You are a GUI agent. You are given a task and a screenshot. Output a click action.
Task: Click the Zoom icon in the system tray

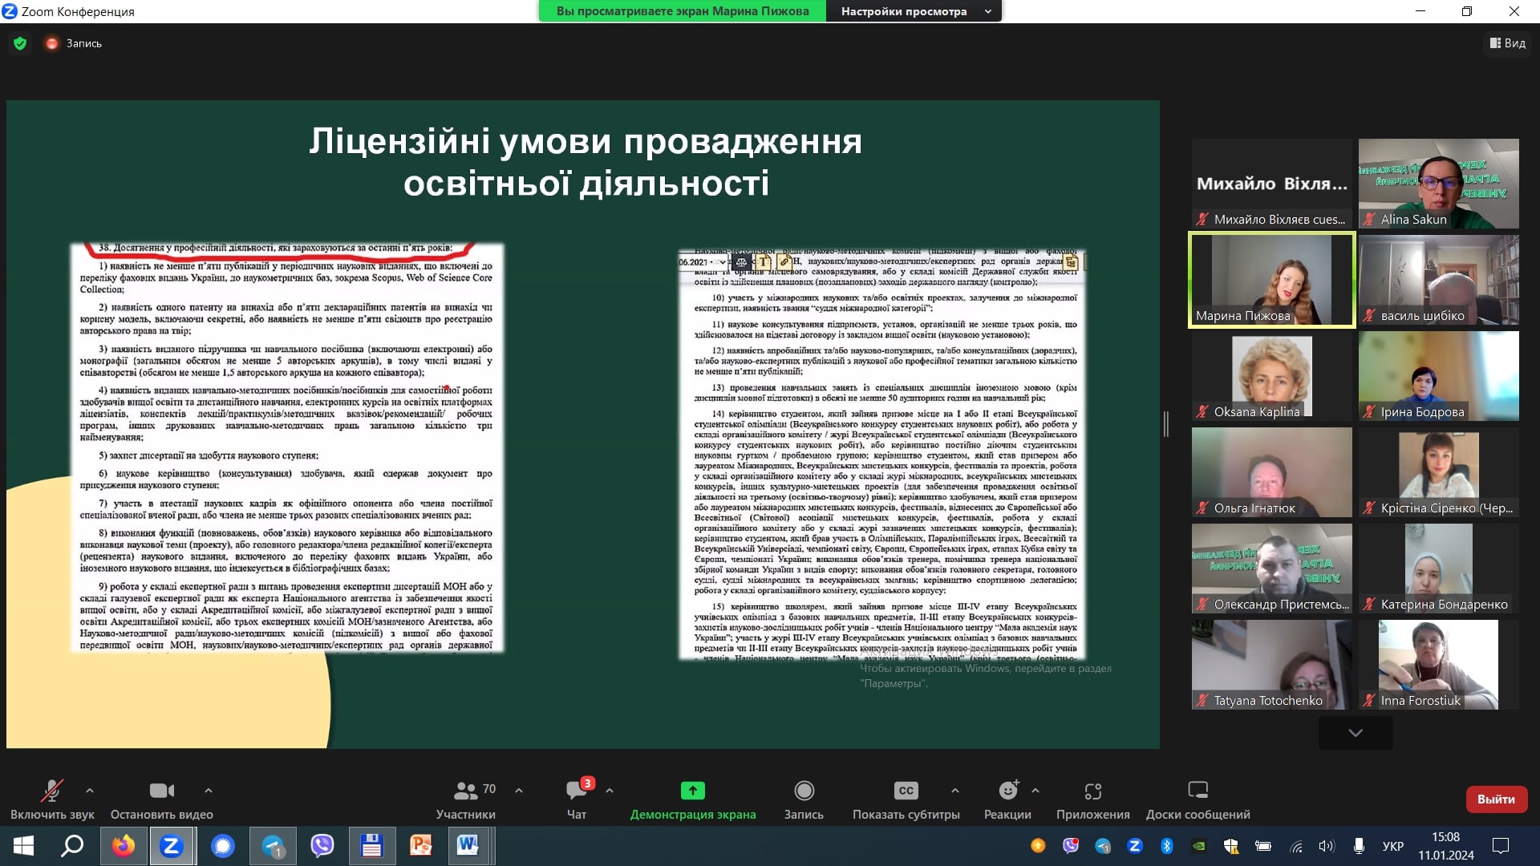[1135, 846]
